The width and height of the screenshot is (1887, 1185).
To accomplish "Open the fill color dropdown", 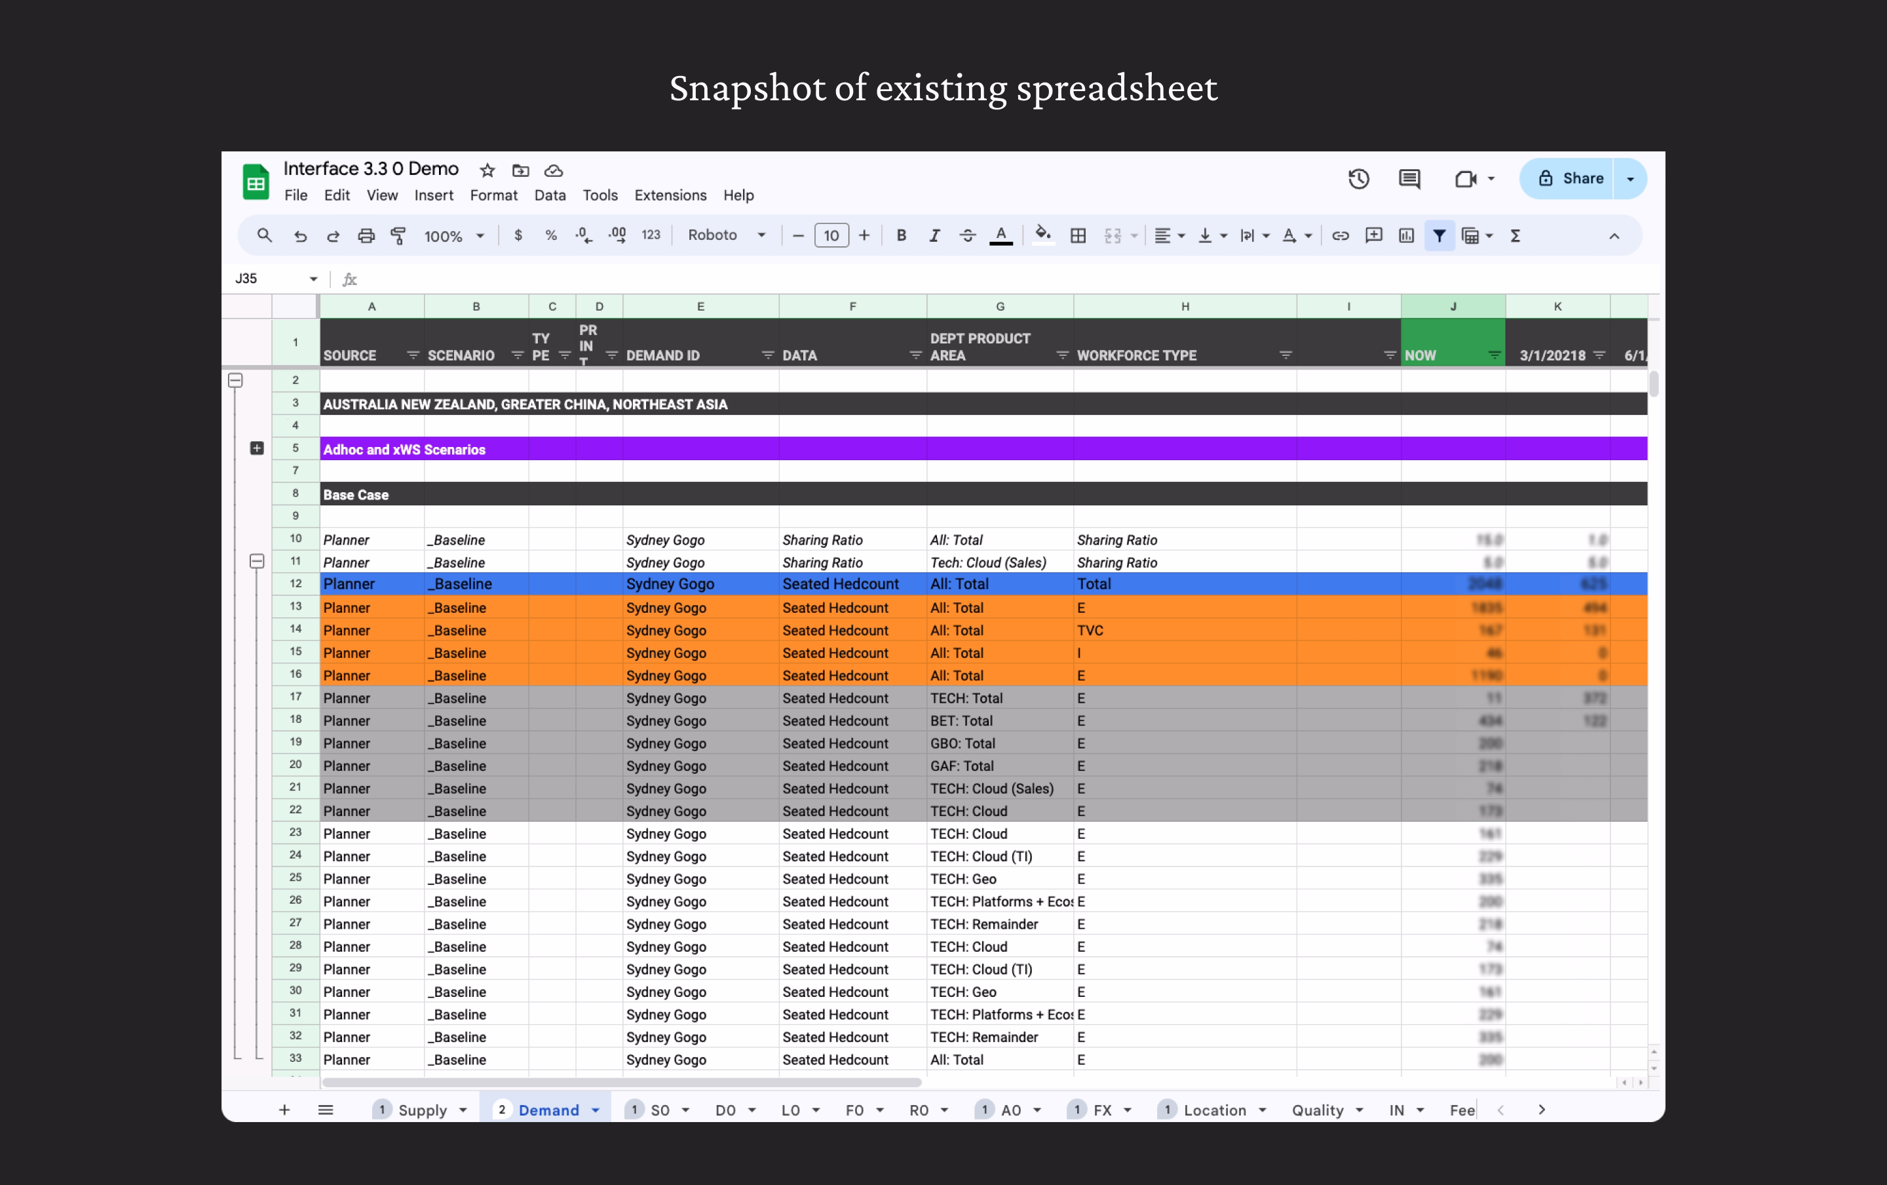I will [x=1043, y=235].
